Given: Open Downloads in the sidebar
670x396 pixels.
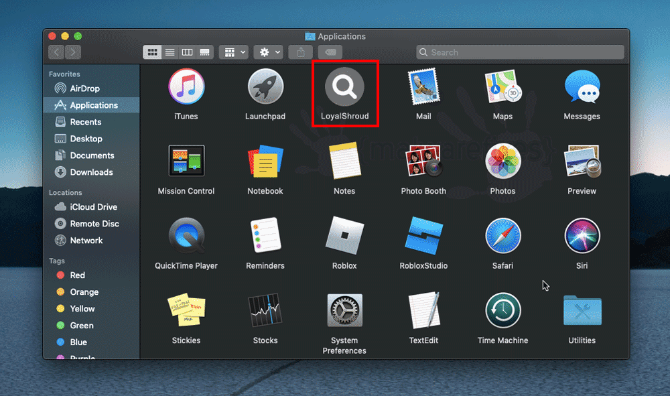Looking at the screenshot, I should (91, 172).
